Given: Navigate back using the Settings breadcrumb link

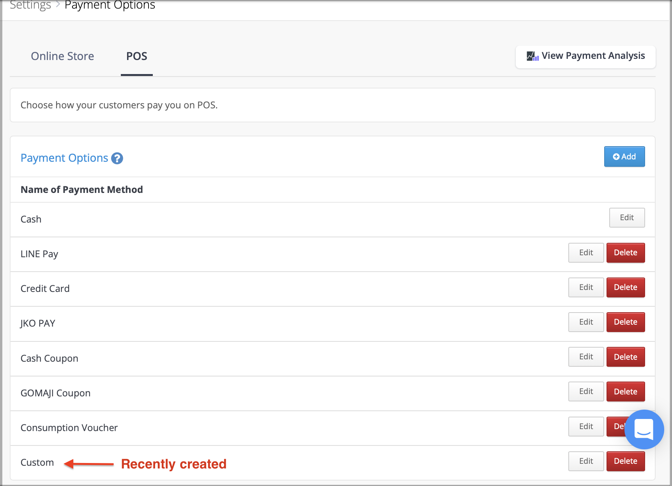Looking at the screenshot, I should 30,5.
